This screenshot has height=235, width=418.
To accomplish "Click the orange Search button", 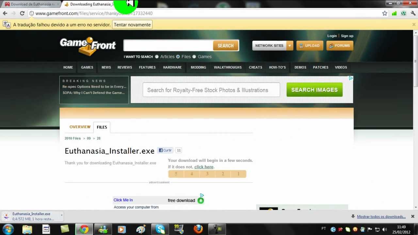I will pos(226,46).
